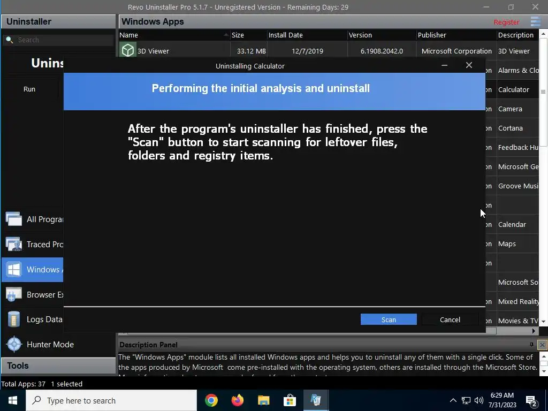Open Traced Programs module icon
Screen dimensions: 548x411
[13, 244]
